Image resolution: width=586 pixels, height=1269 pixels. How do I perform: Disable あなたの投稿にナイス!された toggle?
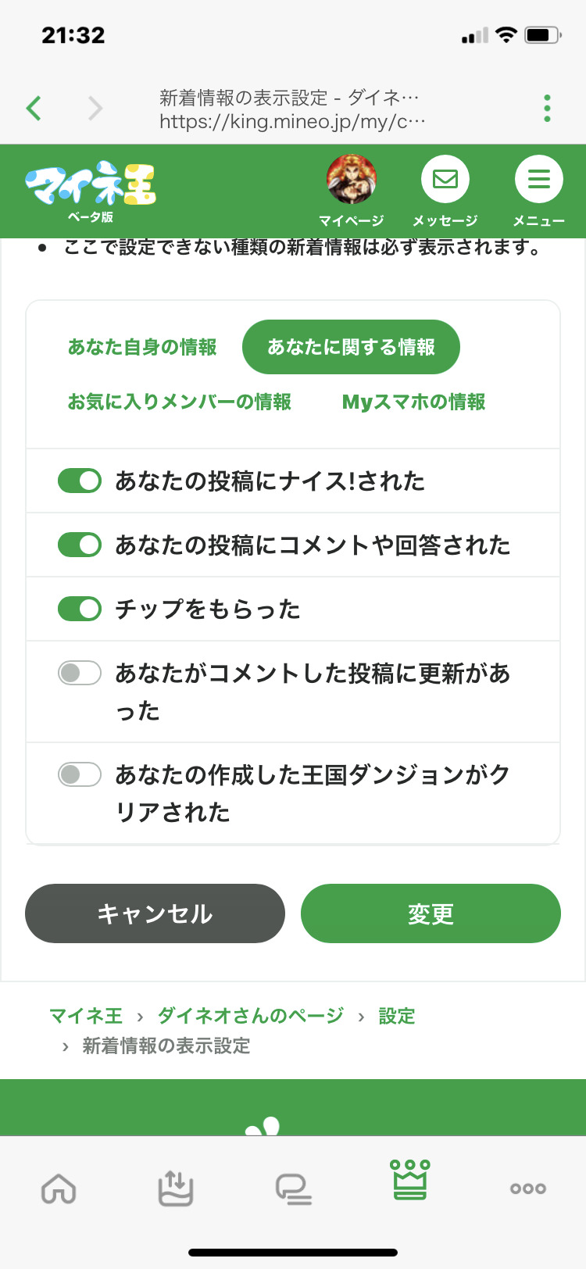pyautogui.click(x=80, y=481)
